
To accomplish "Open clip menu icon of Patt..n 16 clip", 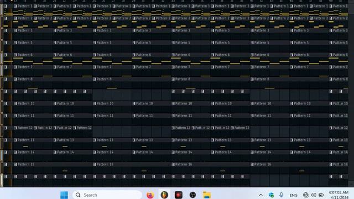I will coord(331,165).
